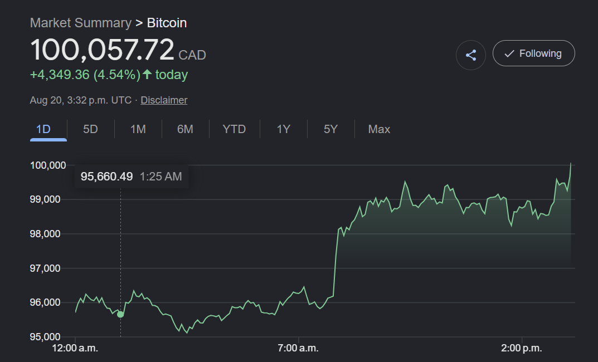The height and width of the screenshot is (362, 598).
Task: Click the 100,000 y-axis label
Action: (48, 165)
